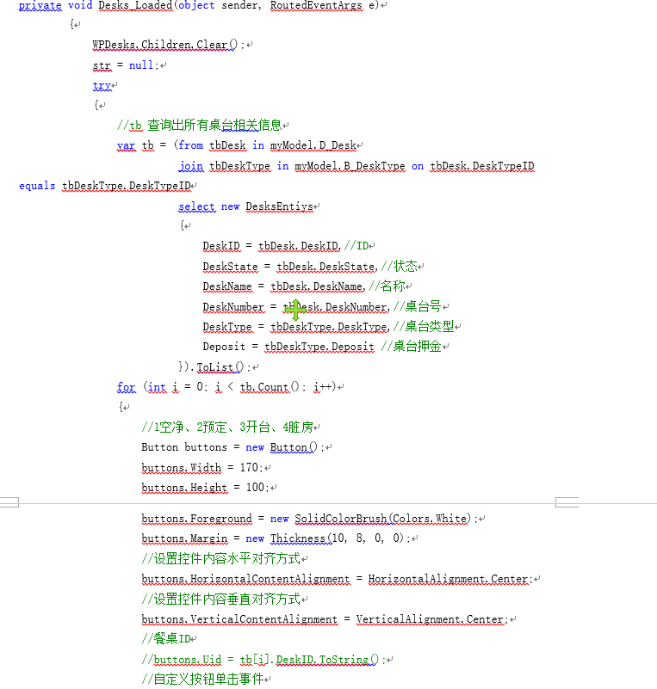Click the 'join' keyword

[x=191, y=166]
